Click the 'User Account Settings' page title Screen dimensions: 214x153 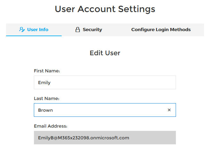[105, 9]
